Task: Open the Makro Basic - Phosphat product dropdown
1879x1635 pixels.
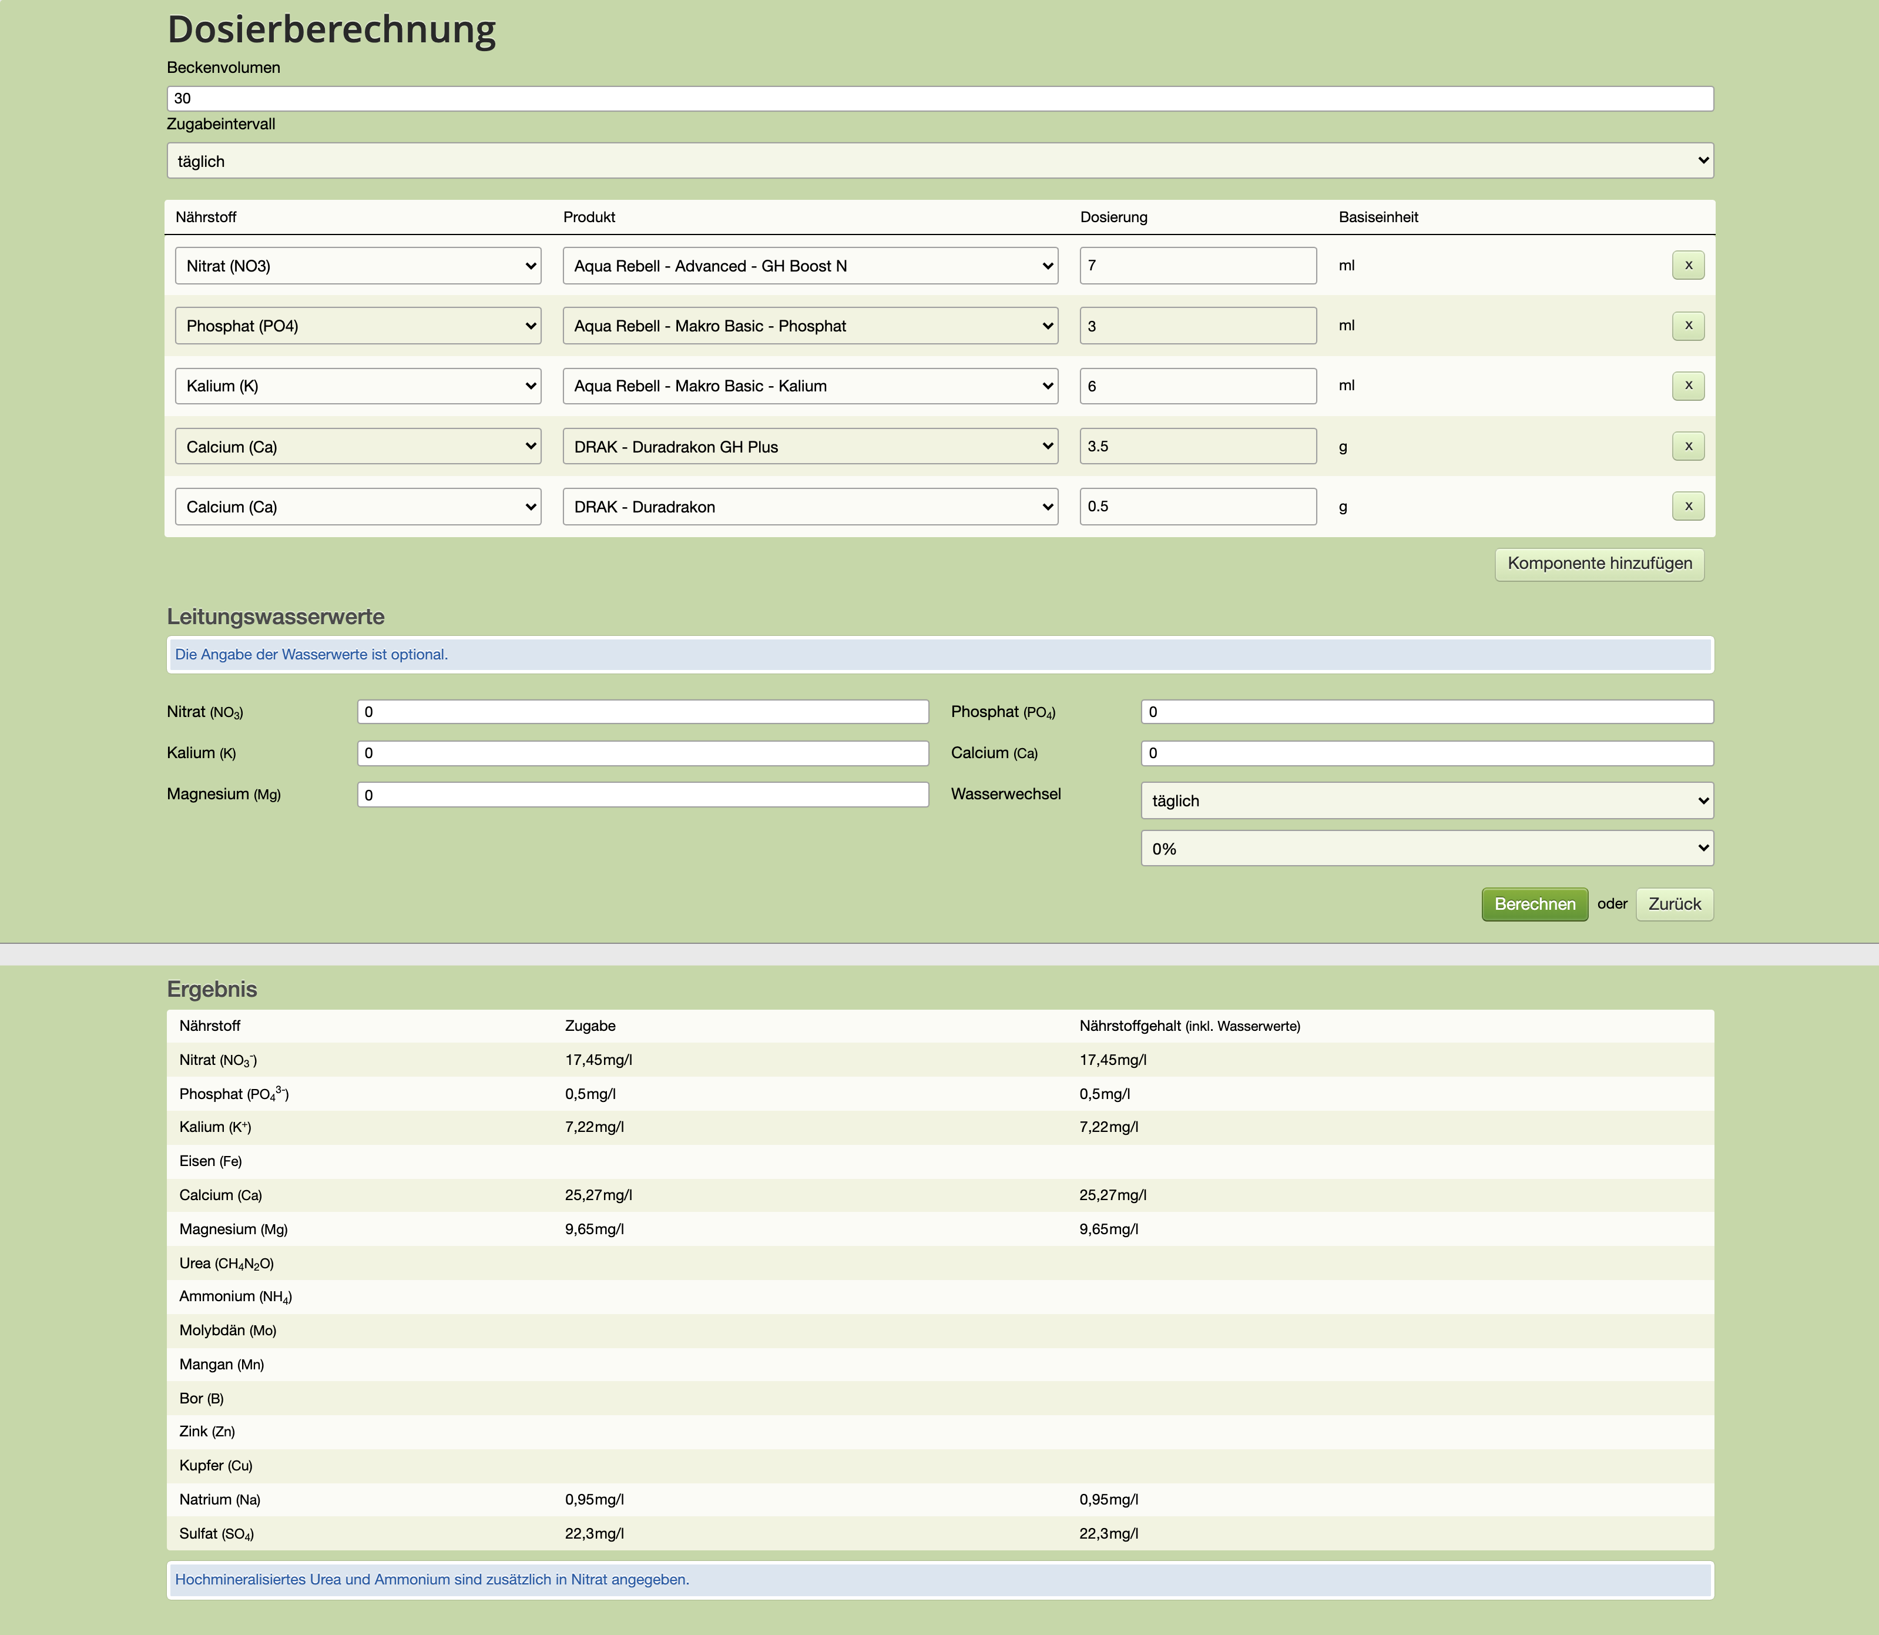Action: pos(810,326)
